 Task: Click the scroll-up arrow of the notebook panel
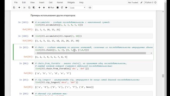pos(163,11)
